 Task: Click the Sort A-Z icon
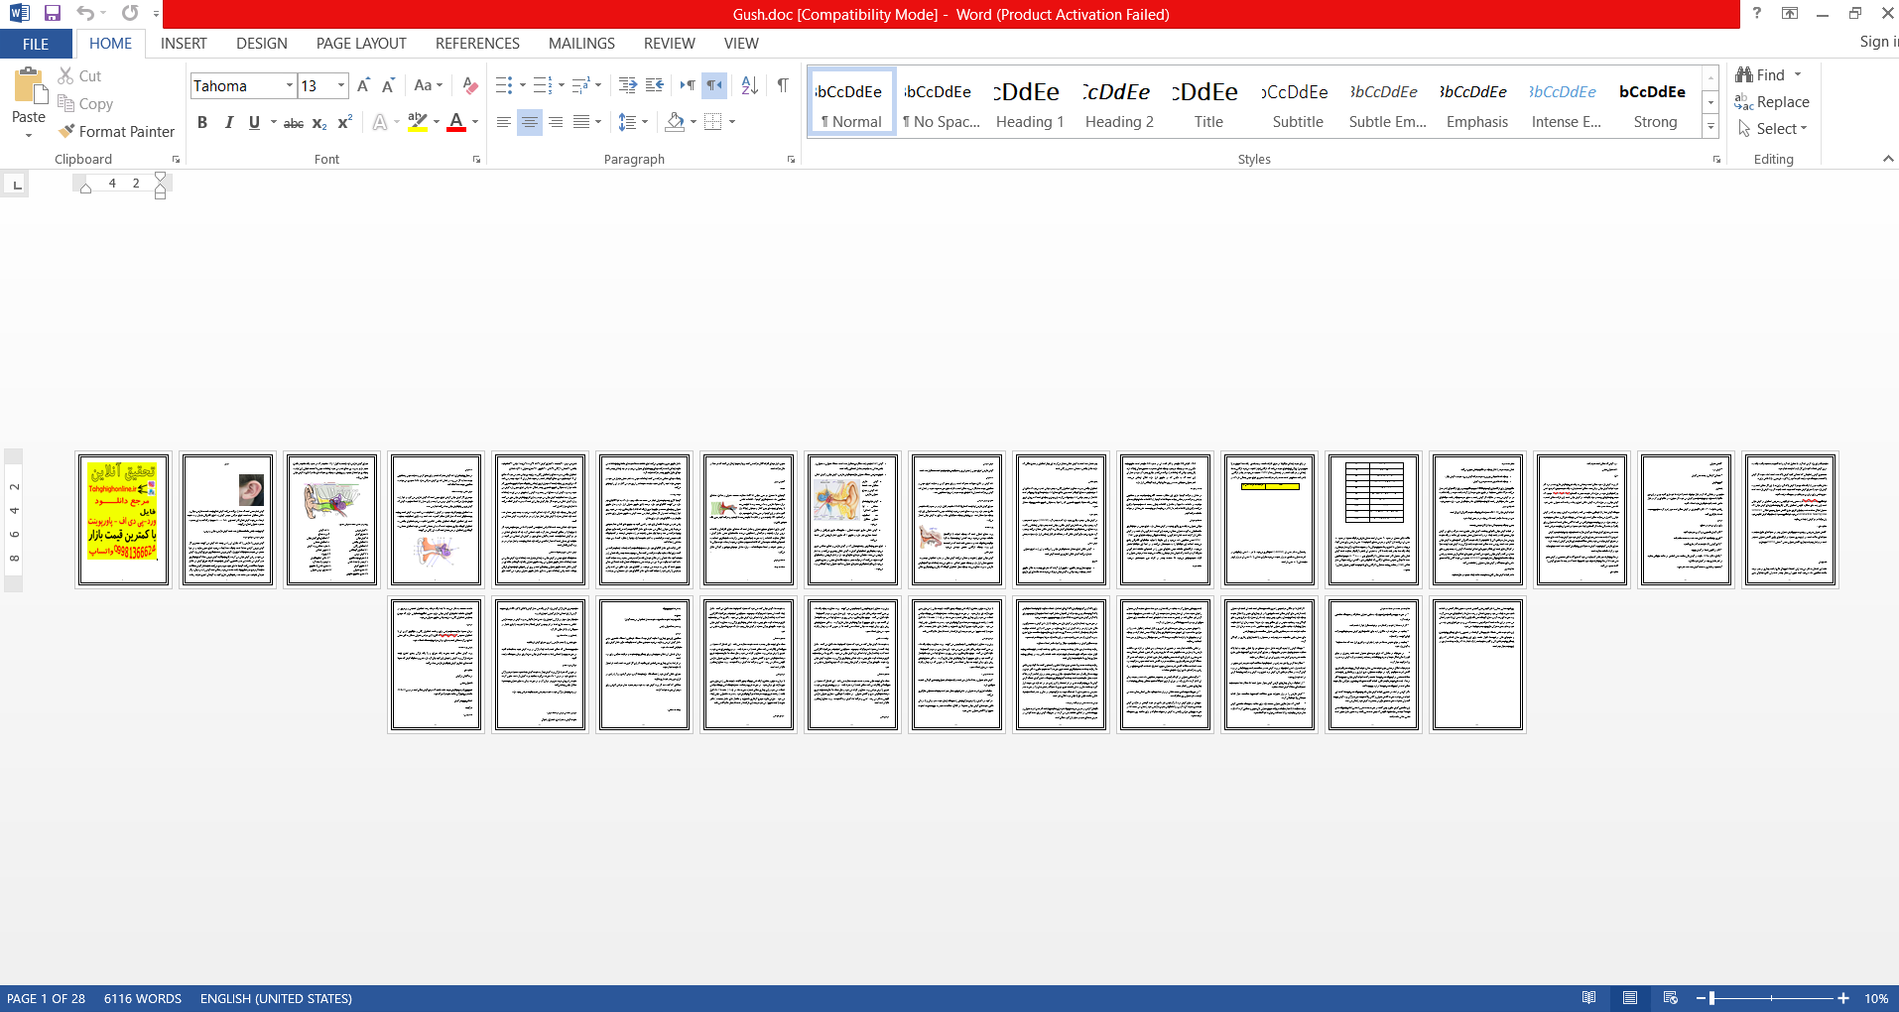750,85
